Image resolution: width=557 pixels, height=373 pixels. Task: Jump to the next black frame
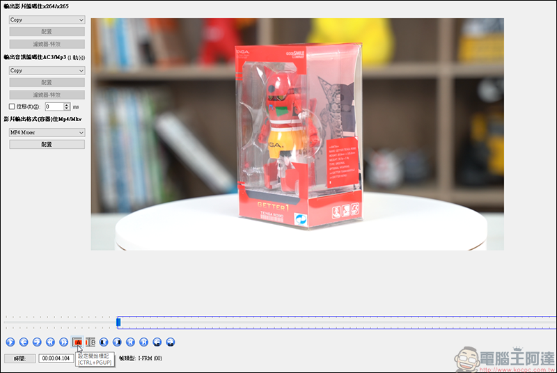tap(117, 342)
